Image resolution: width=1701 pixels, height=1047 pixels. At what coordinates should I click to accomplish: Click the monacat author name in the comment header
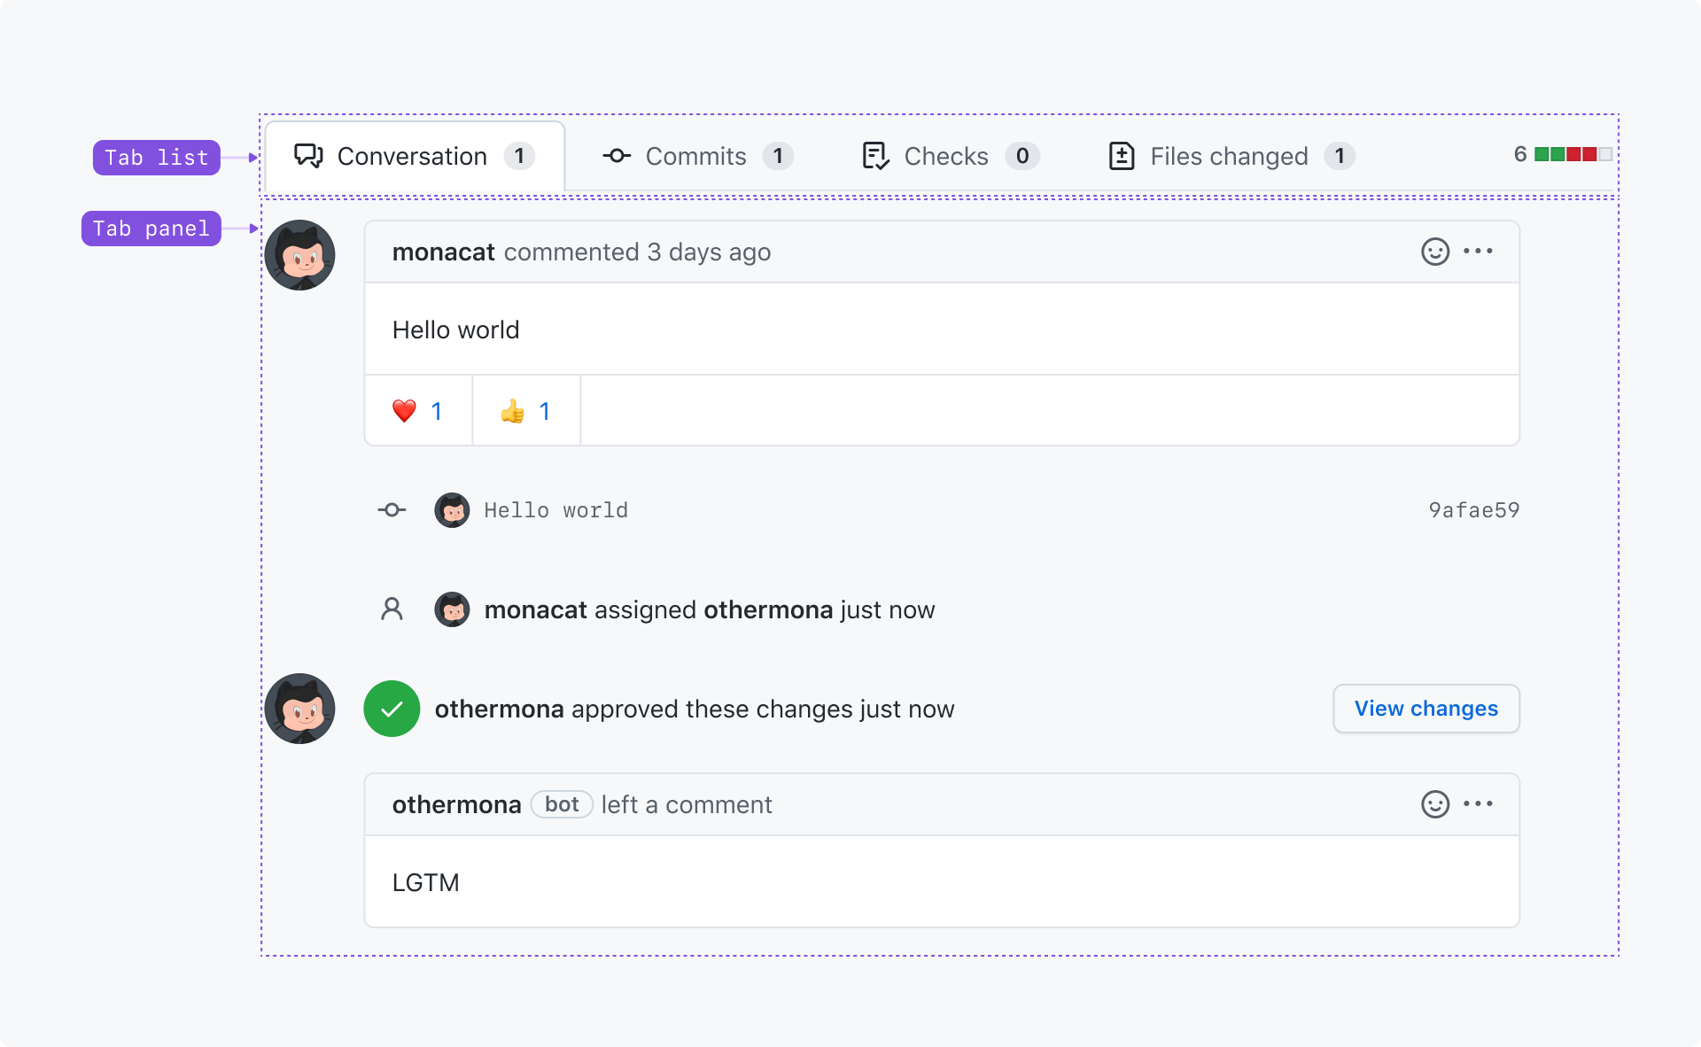(443, 252)
